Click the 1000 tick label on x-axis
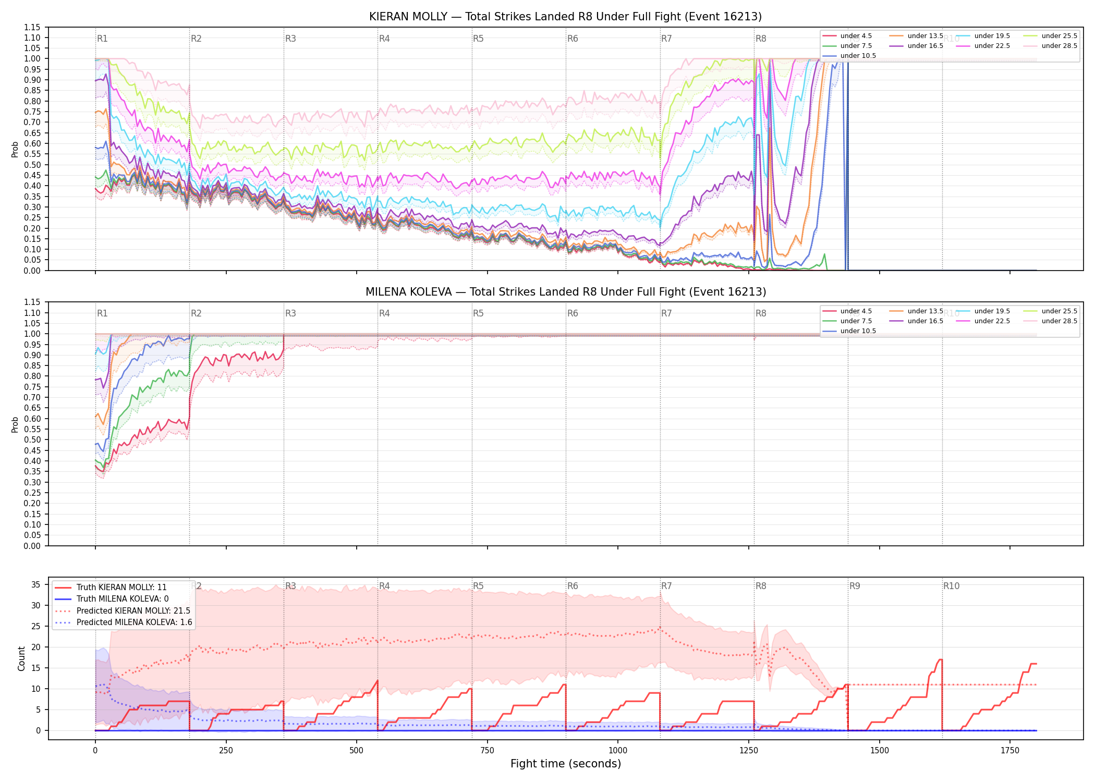Image resolution: width=1095 pixels, height=782 pixels. [x=618, y=751]
